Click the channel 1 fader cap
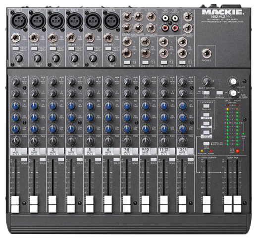The height and width of the screenshot is (238, 257). coord(15,204)
